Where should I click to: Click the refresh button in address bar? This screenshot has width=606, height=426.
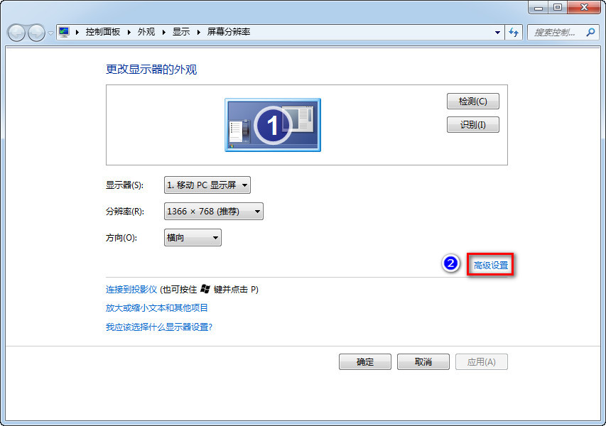coord(514,33)
